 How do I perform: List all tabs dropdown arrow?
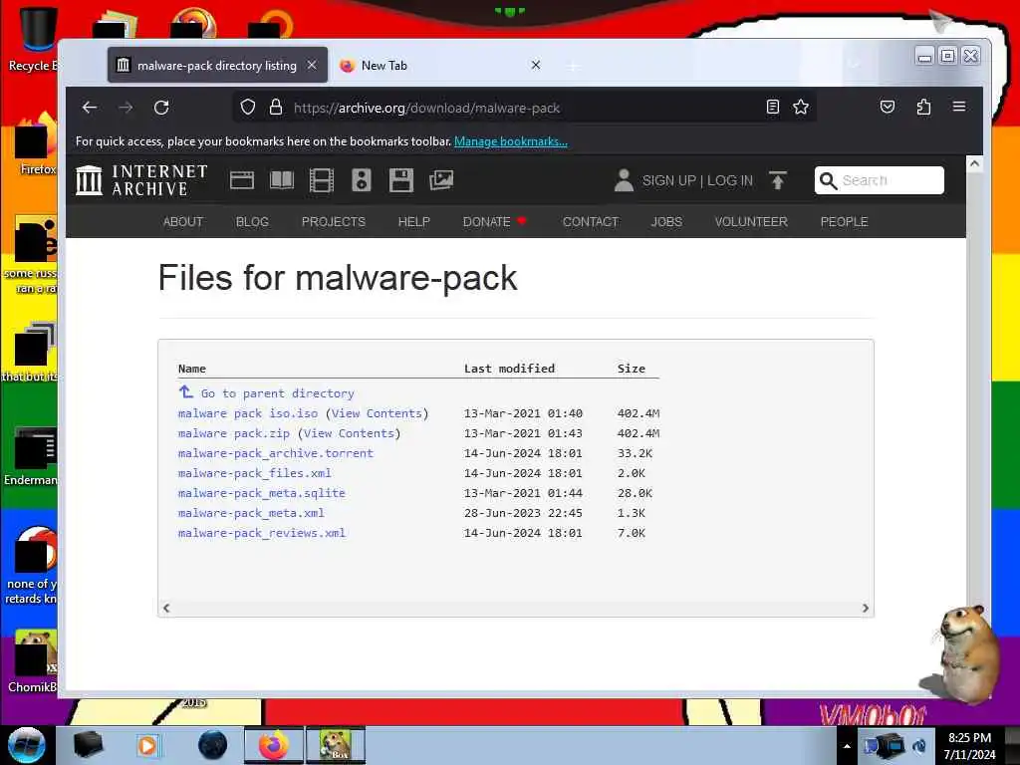[854, 65]
